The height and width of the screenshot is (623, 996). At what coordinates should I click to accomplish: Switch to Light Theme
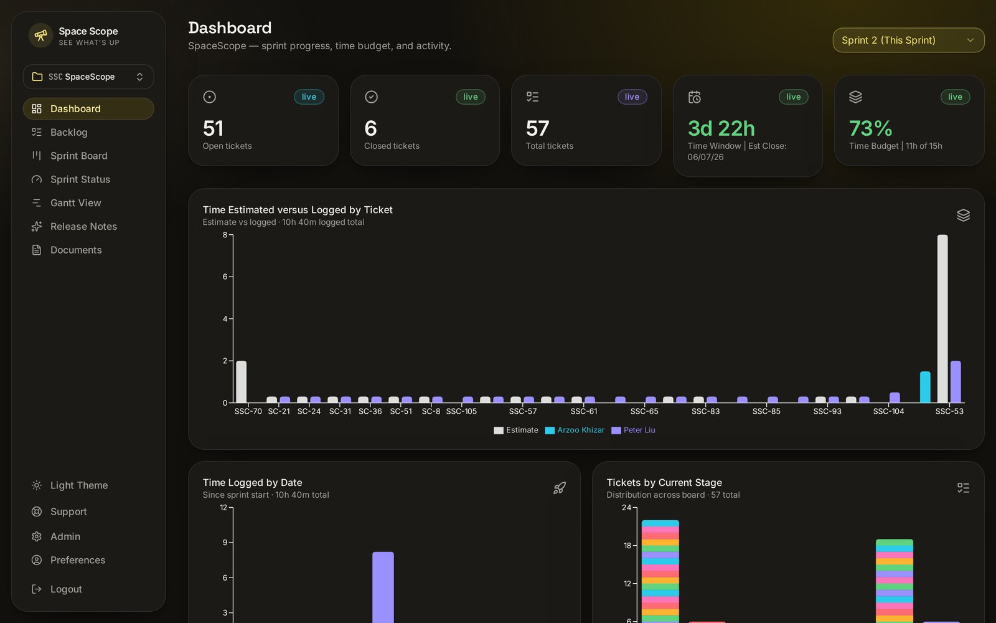pos(88,485)
